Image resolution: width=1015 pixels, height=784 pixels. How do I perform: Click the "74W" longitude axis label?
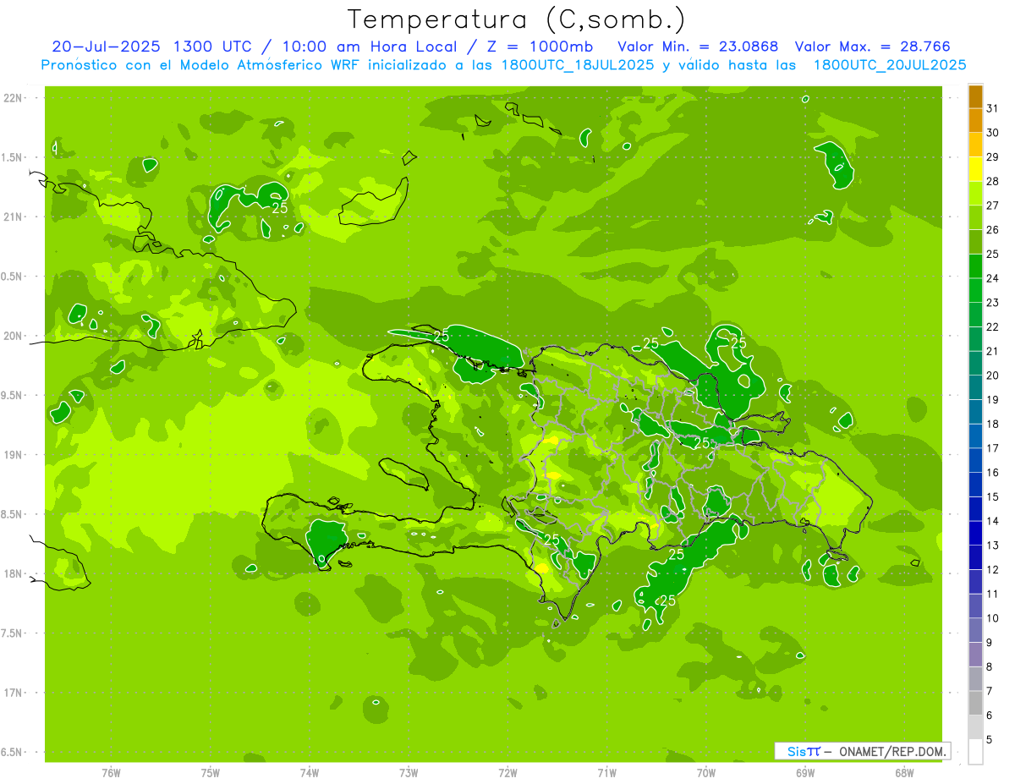[x=310, y=772]
